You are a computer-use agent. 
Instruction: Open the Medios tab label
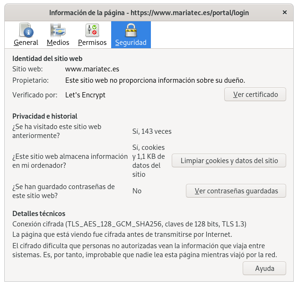58,43
